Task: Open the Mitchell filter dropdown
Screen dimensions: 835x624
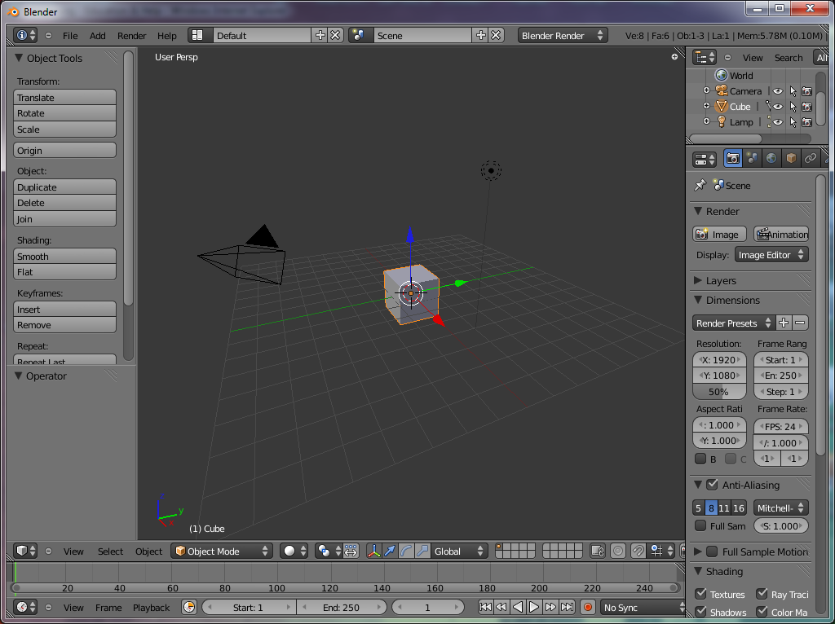Action: click(781, 508)
